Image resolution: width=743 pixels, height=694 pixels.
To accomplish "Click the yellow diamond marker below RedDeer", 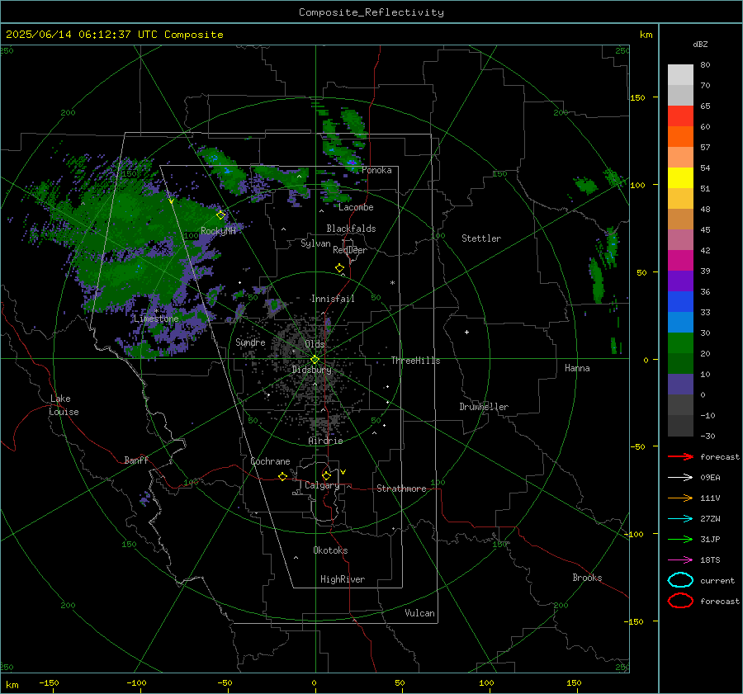I will [340, 268].
